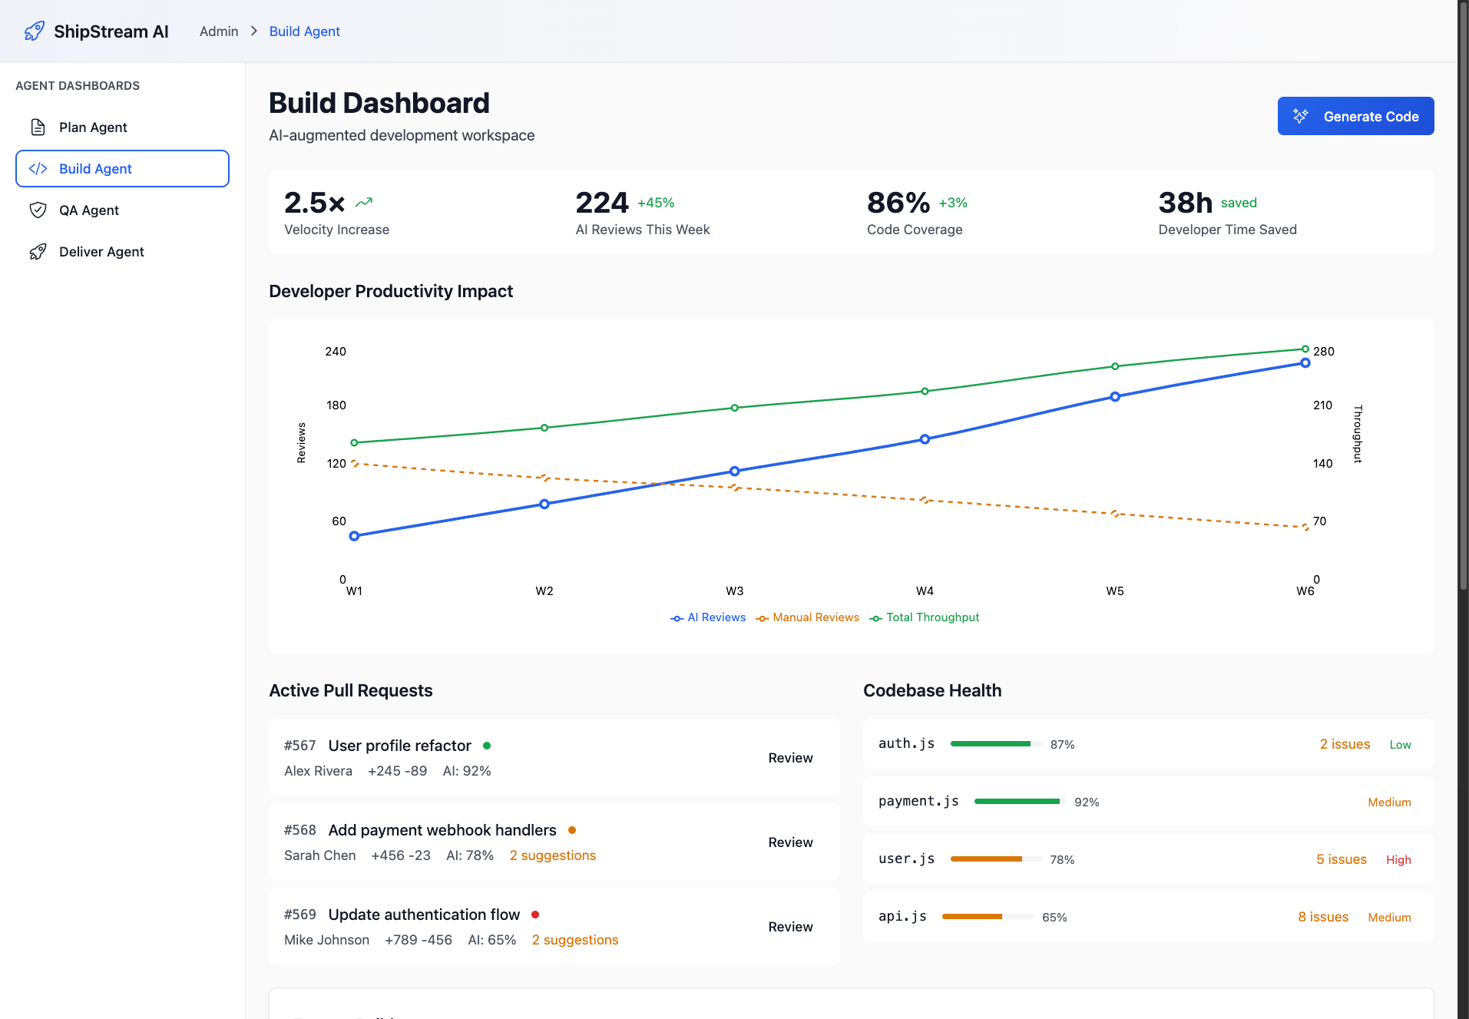Click the ShipStream AI rocket logo
Viewport: 1469px width, 1019px height.
tap(35, 31)
